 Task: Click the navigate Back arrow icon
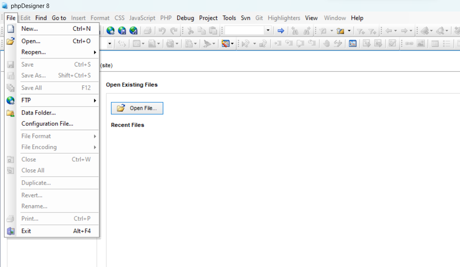tap(389, 31)
